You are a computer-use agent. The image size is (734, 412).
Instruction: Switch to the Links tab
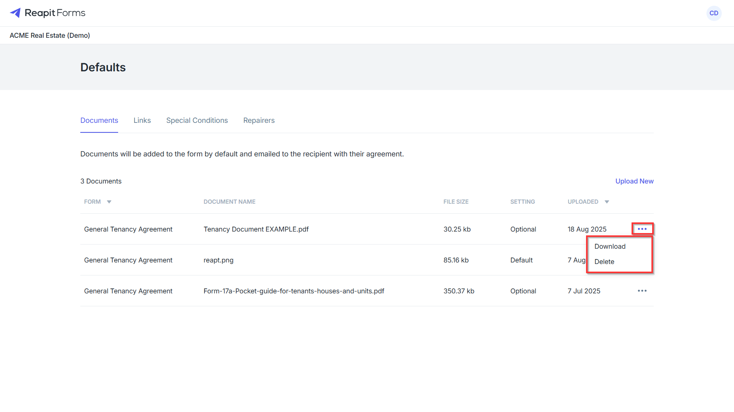coord(142,121)
